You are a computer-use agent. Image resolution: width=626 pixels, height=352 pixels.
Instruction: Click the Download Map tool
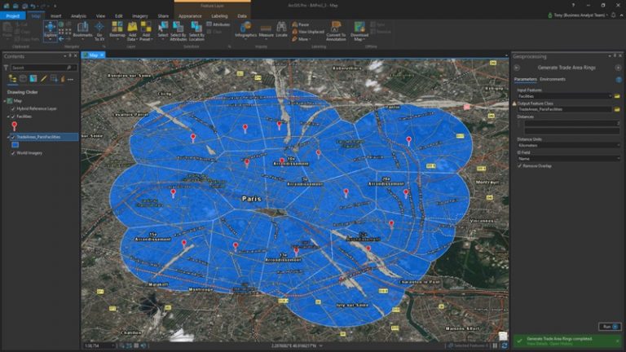359,31
